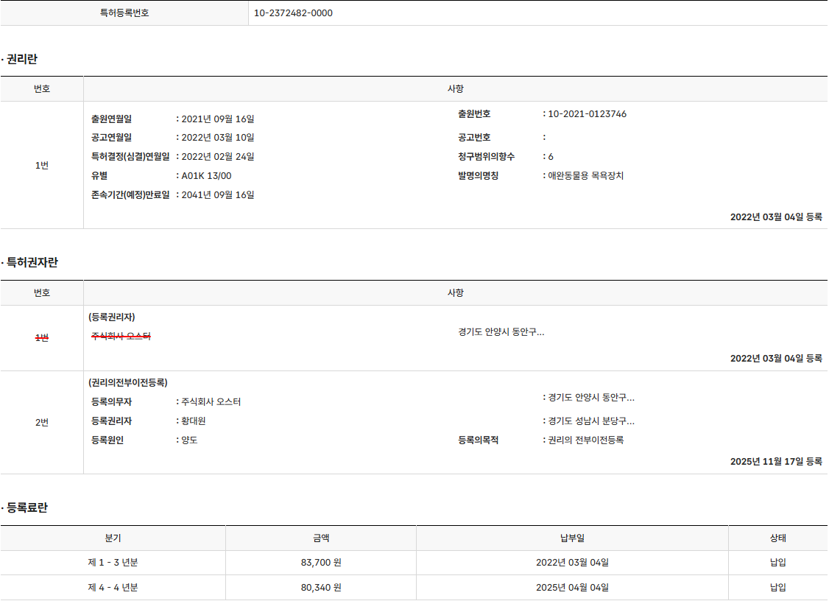Select 권리의 전부이전등록 registration purpose value
The width and height of the screenshot is (829, 601).
(x=585, y=440)
